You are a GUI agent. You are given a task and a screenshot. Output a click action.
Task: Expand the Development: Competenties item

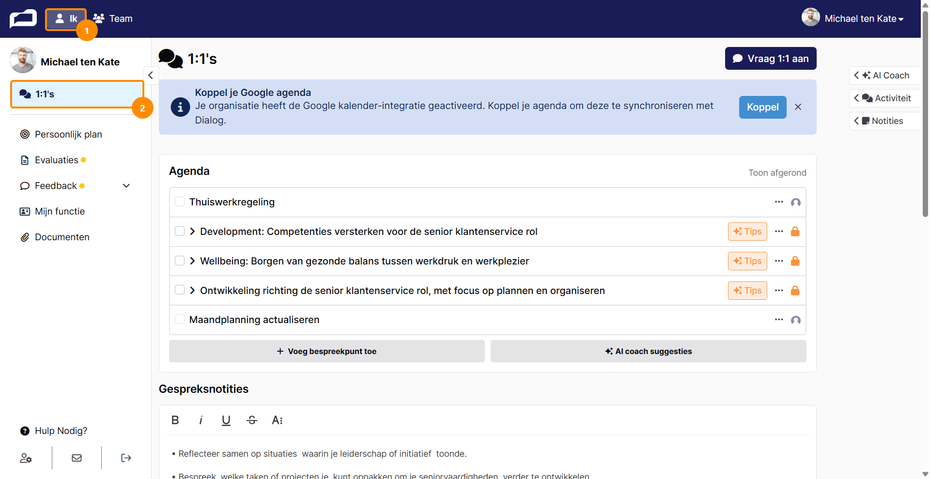pyautogui.click(x=192, y=232)
